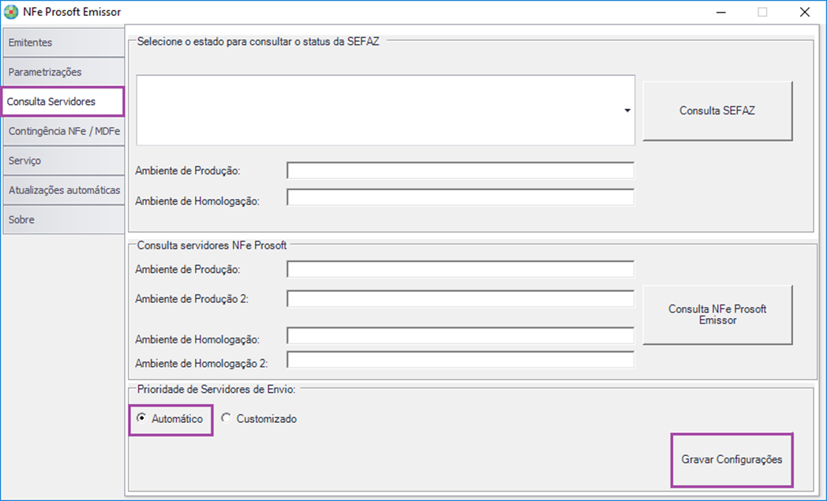
Task: Minimize the NFe Prosoft Emissor window
Action: click(x=721, y=12)
